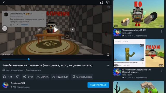The height and width of the screenshot is (93, 166).
Task: Open the Обзор на Артёмку11.0!!!!! title
Action: (x=134, y=30)
